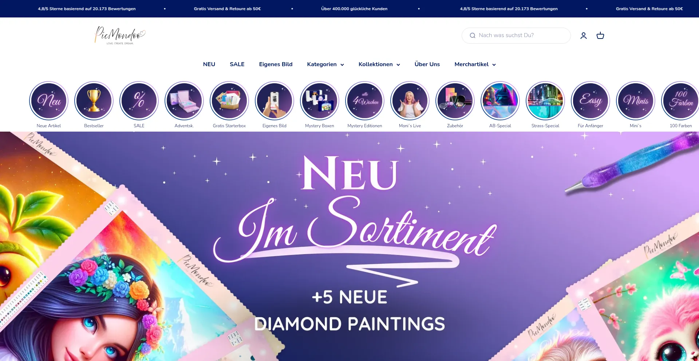Expand the Merchartikel dropdown menu
The image size is (699, 361).
tap(475, 64)
